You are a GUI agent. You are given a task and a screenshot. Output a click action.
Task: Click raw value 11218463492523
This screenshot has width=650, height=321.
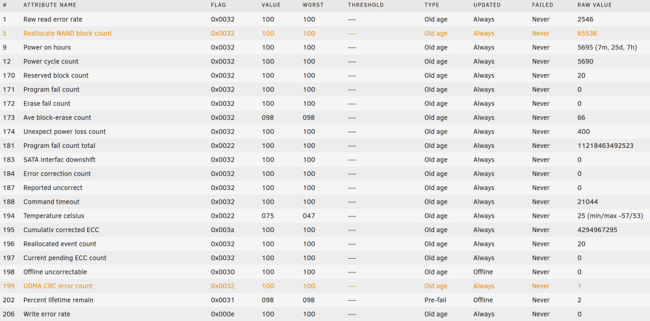point(605,146)
